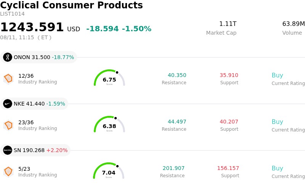Open the ONON 31.500 ticker pill

[39, 57]
